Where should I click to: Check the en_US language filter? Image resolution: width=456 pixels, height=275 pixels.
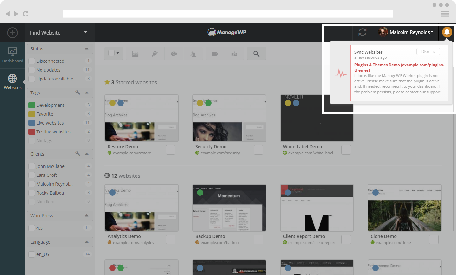point(32,254)
